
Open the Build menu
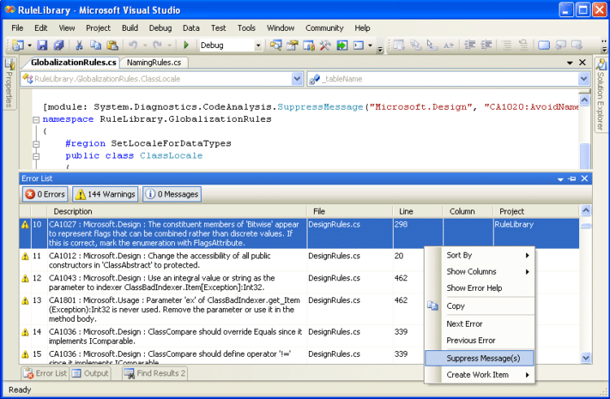pyautogui.click(x=129, y=28)
